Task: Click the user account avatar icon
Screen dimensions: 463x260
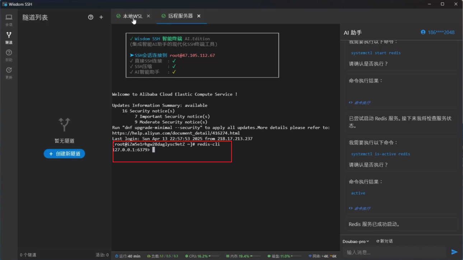Action: (423, 32)
